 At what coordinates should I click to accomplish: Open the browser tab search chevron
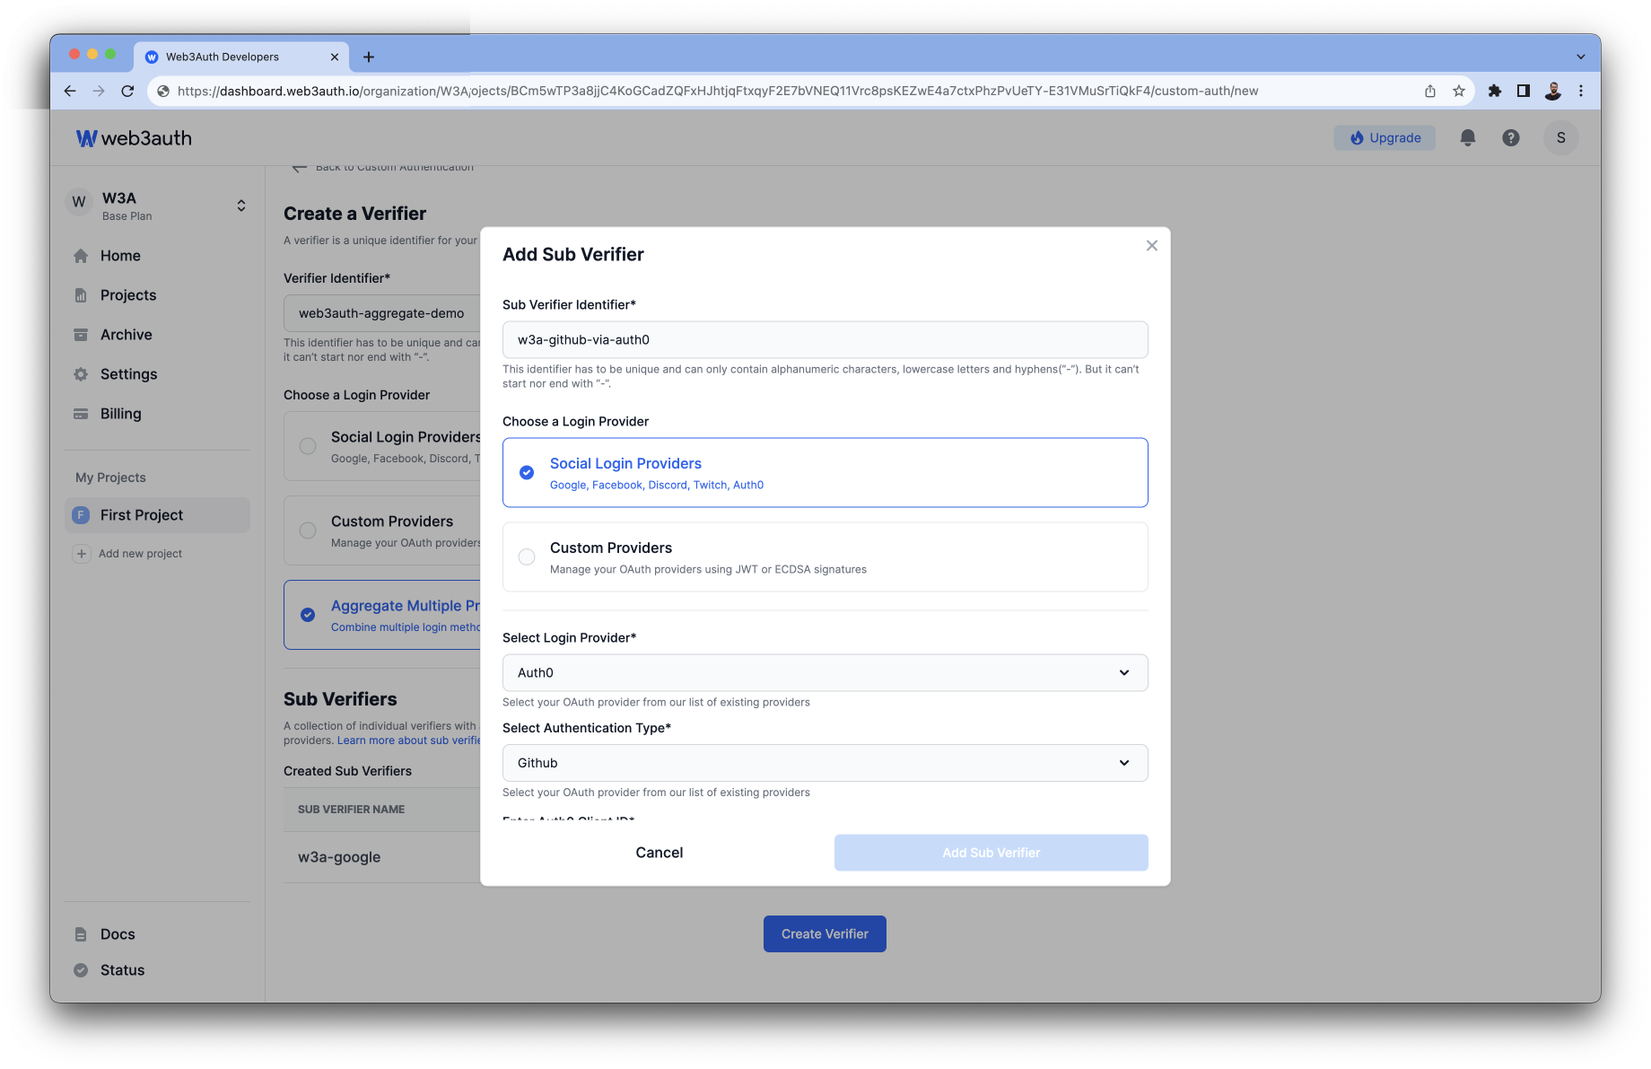coord(1581,57)
